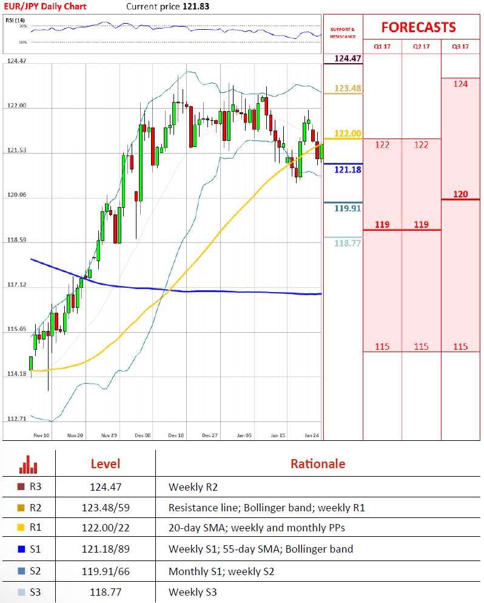Click the RSI 70% level label
Screen dimensions: 484x603
pos(22,26)
